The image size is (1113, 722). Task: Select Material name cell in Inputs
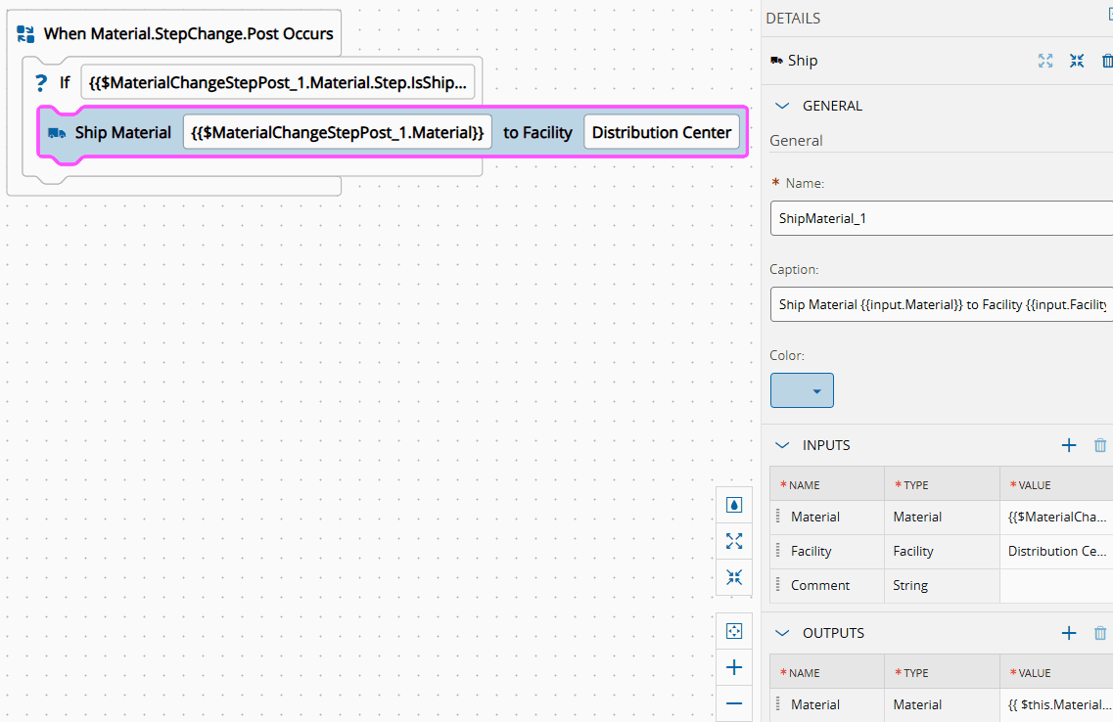(827, 517)
